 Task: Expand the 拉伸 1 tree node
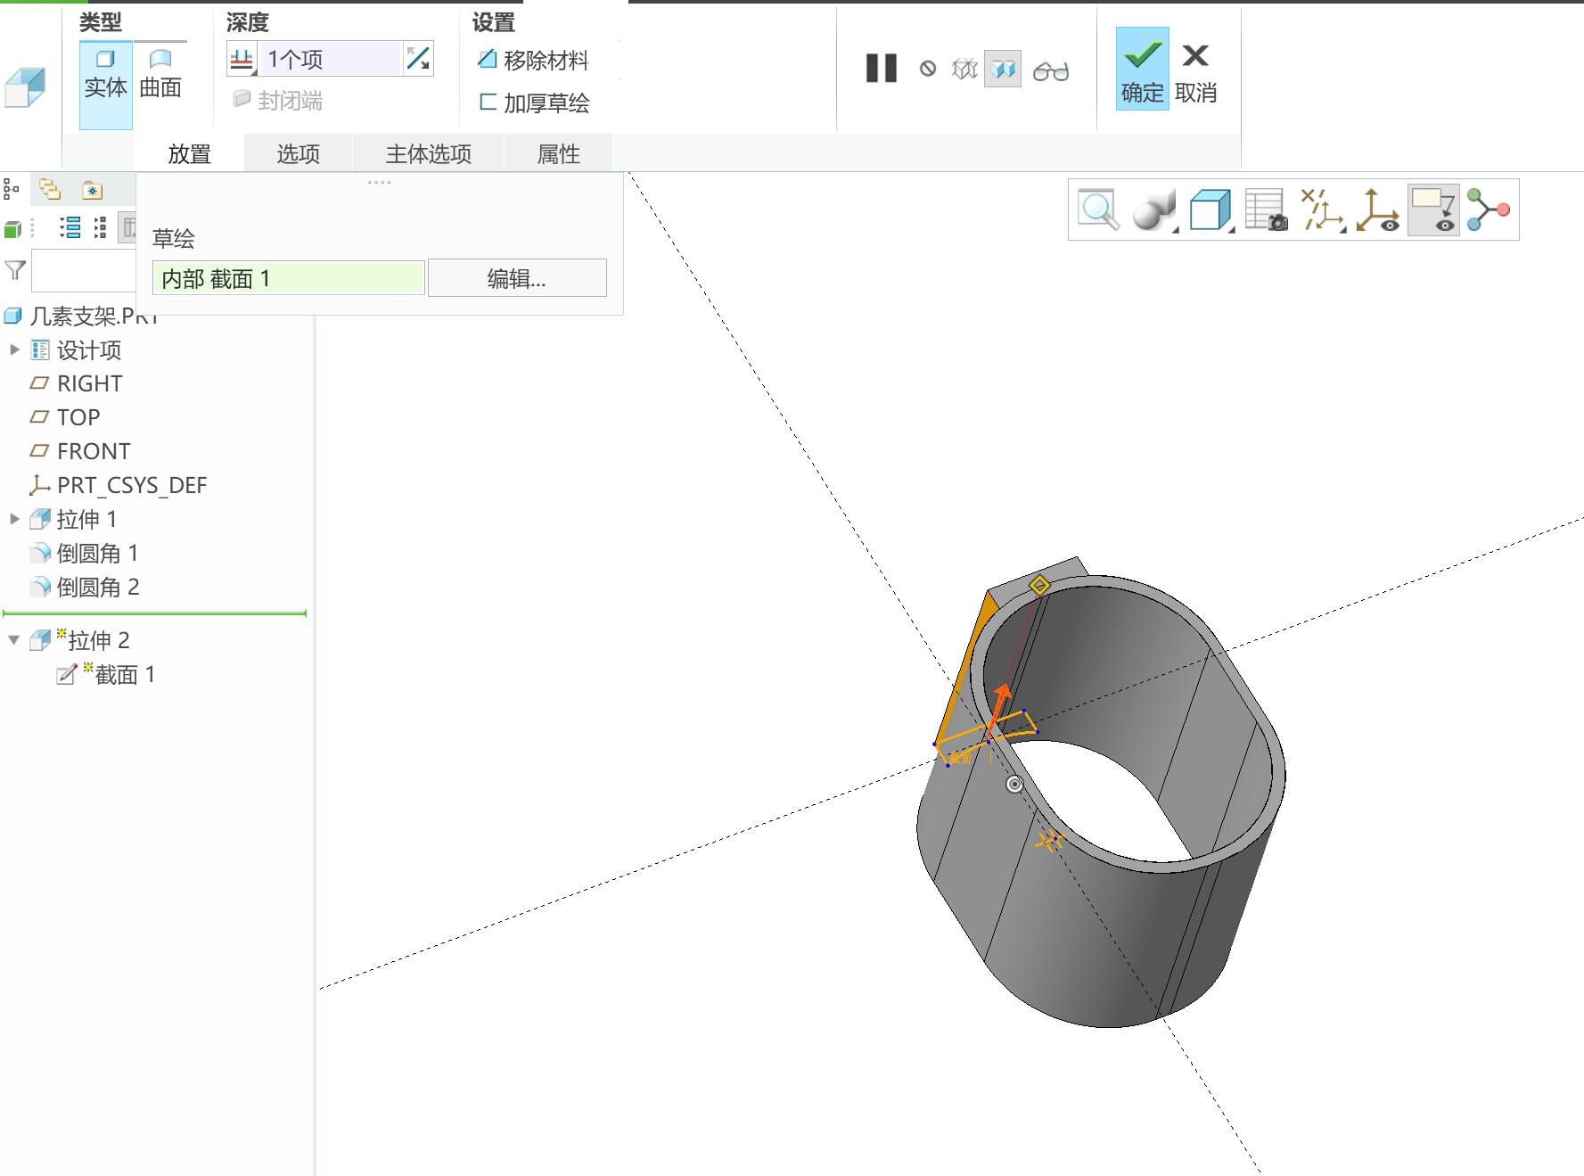pyautogui.click(x=14, y=519)
